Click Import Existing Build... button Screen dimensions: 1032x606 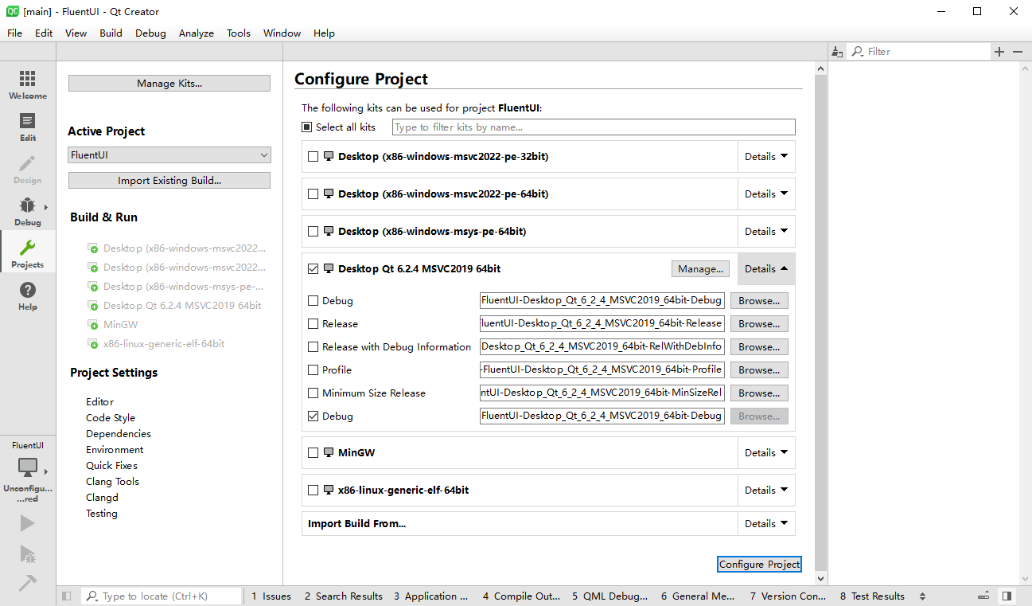click(169, 181)
